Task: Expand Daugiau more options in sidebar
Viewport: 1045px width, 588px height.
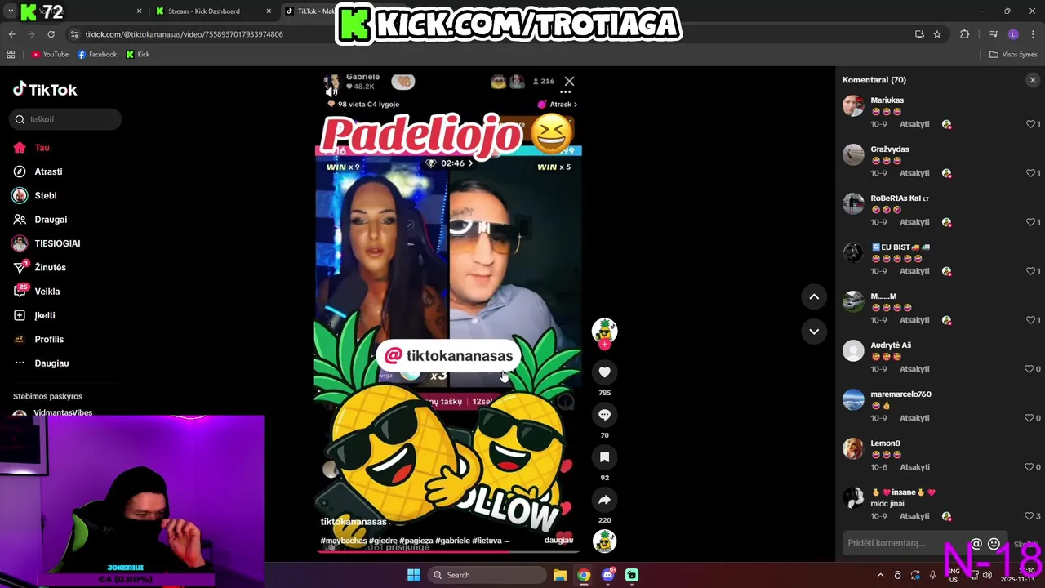Action: coord(41,363)
